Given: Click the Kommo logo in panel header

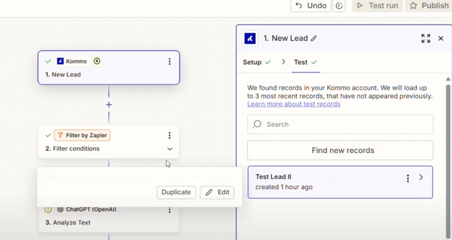Looking at the screenshot, I should click(250, 39).
